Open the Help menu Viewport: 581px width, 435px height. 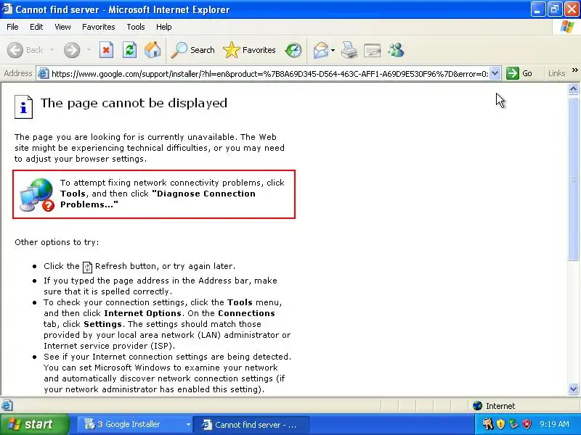(164, 27)
